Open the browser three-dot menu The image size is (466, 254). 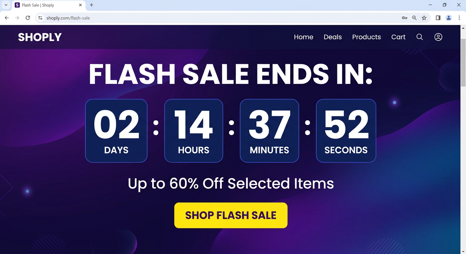459,18
